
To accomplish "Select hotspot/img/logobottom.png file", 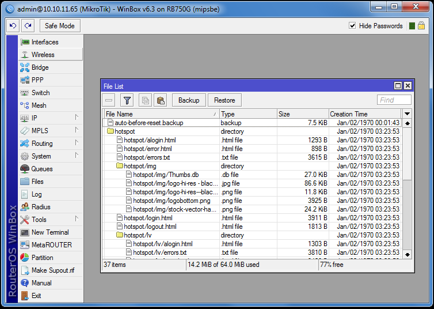I will (x=252, y=201).
